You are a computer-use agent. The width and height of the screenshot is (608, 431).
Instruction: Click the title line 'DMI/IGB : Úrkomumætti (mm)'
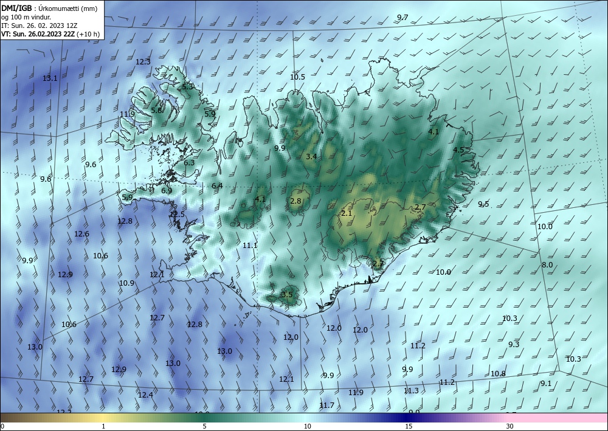pyautogui.click(x=49, y=9)
